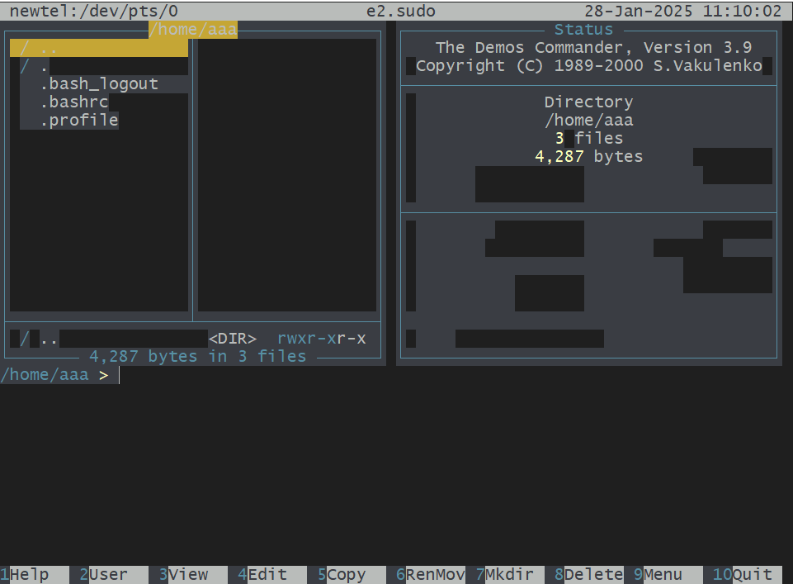The image size is (793, 584).
Task: Click the Copyright S.Vakulenko line
Action: (x=588, y=66)
